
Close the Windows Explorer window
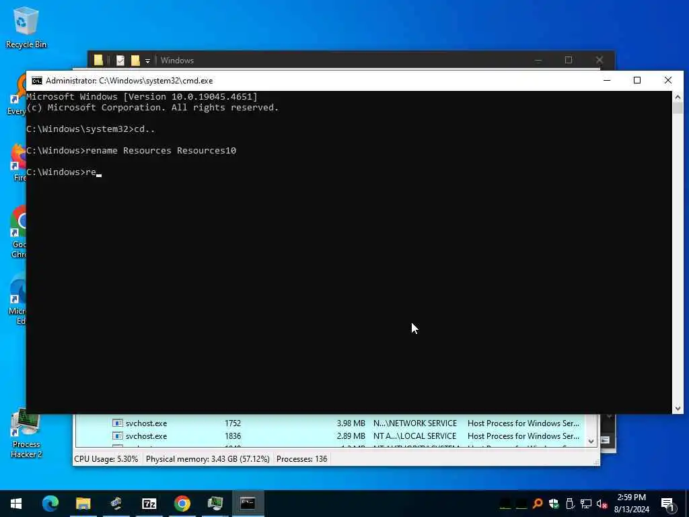coord(600,60)
